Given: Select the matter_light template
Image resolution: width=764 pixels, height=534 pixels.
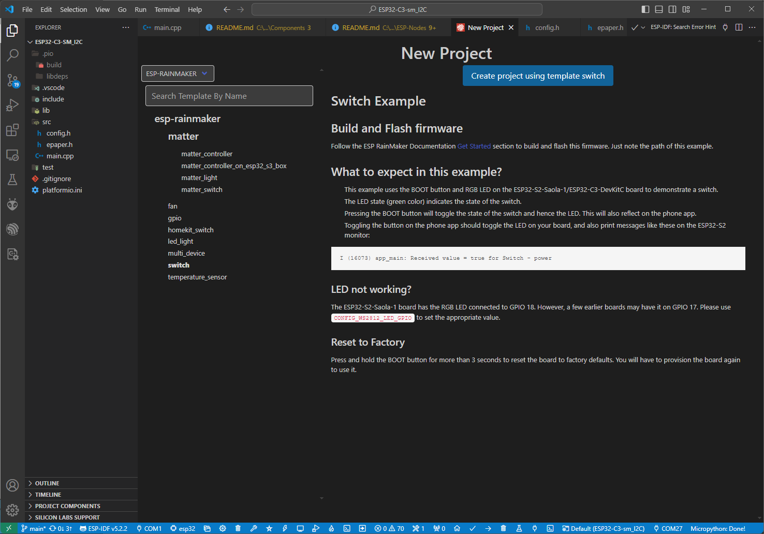Looking at the screenshot, I should (x=199, y=177).
